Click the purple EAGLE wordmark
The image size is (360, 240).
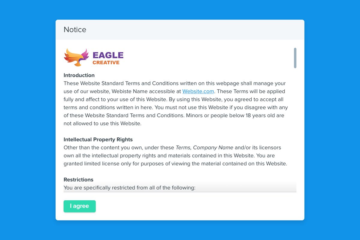[108, 55]
